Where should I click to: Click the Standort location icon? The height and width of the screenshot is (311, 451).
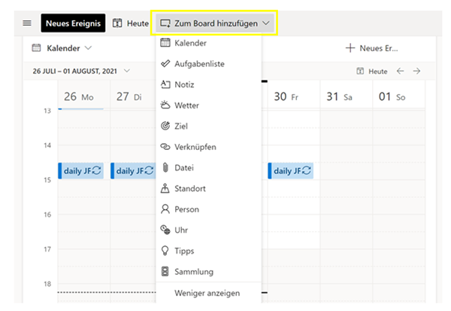tap(166, 188)
